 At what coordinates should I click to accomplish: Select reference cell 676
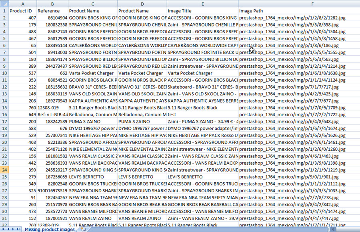click(x=52, y=128)
